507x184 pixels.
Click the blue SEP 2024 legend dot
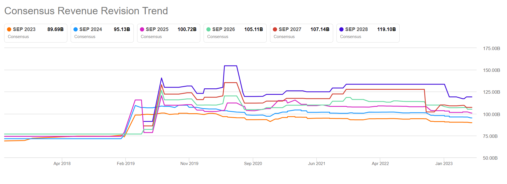(76, 29)
